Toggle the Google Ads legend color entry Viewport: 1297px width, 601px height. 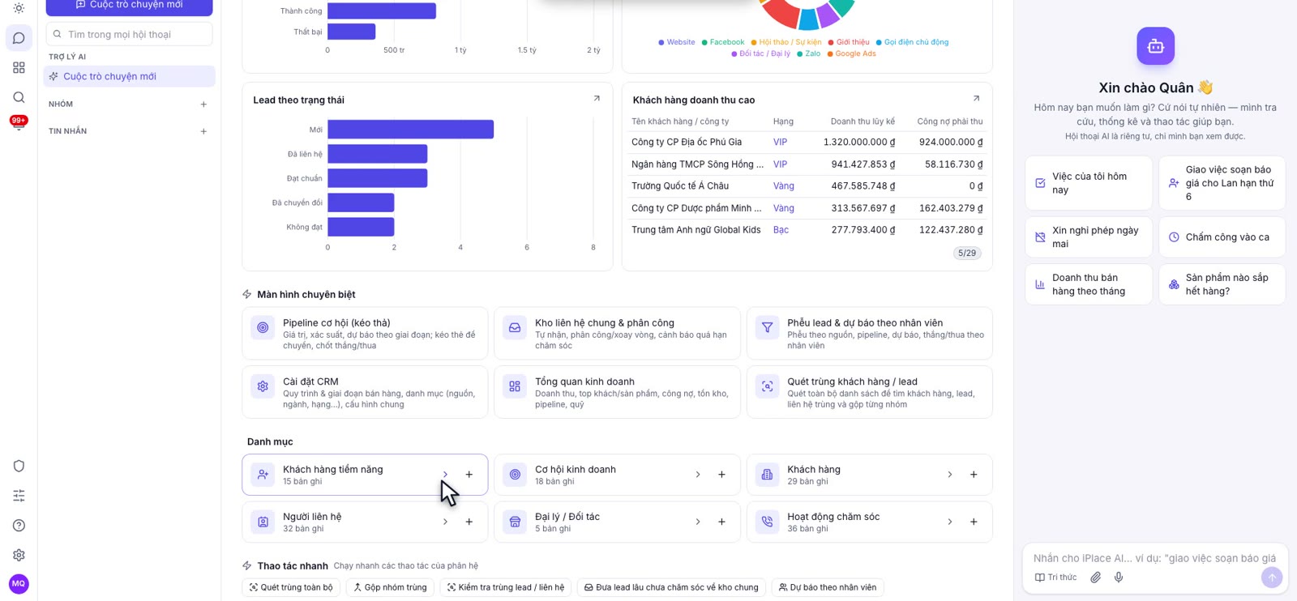pos(851,53)
